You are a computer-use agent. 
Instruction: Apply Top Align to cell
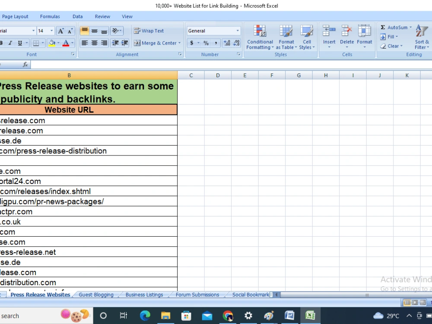[85, 31]
